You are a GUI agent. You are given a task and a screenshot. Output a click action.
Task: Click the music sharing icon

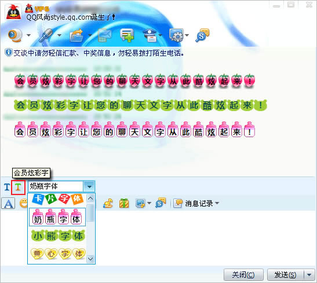108,203
